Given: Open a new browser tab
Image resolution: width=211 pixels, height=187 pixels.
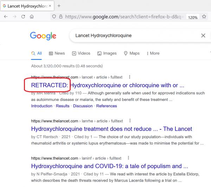Looking at the screenshot, I should coord(59,6).
